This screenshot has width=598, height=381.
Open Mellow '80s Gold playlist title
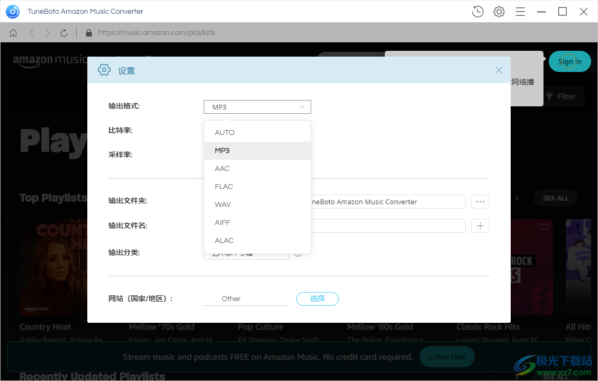(380, 327)
